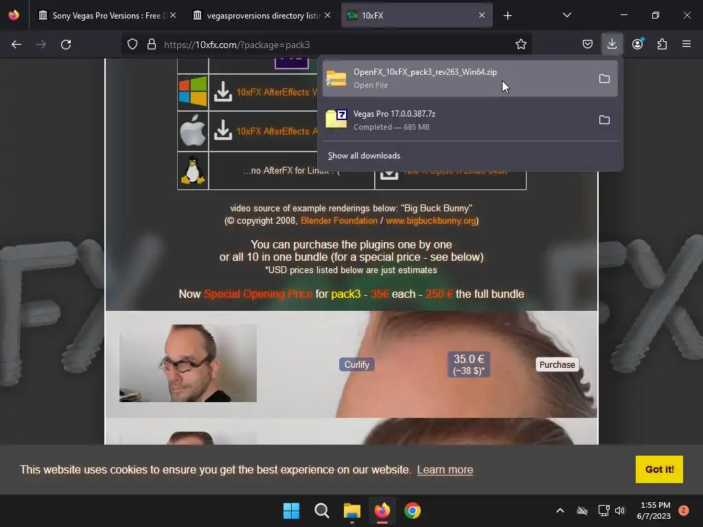
Task: Launch Google Chrome from the taskbar
Action: [x=413, y=511]
